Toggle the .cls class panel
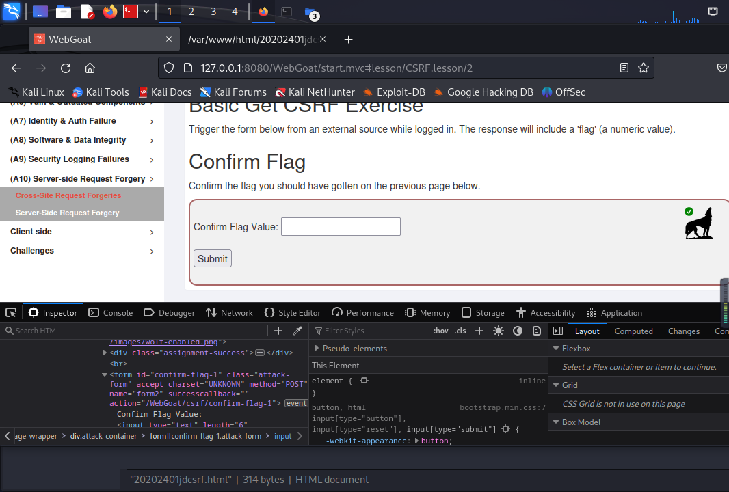 pyautogui.click(x=460, y=331)
